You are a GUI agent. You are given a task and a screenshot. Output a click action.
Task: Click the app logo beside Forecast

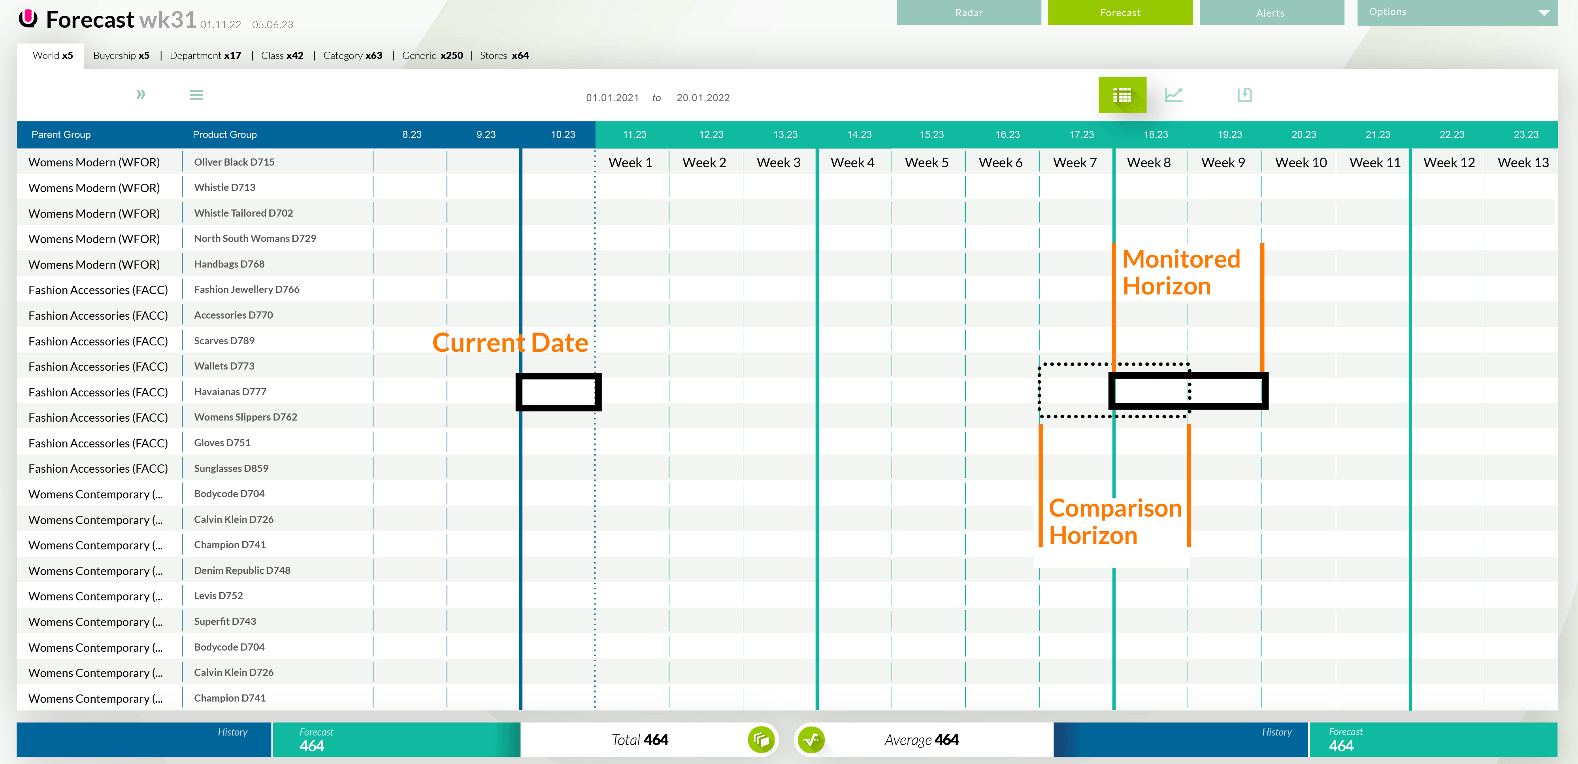(x=28, y=19)
